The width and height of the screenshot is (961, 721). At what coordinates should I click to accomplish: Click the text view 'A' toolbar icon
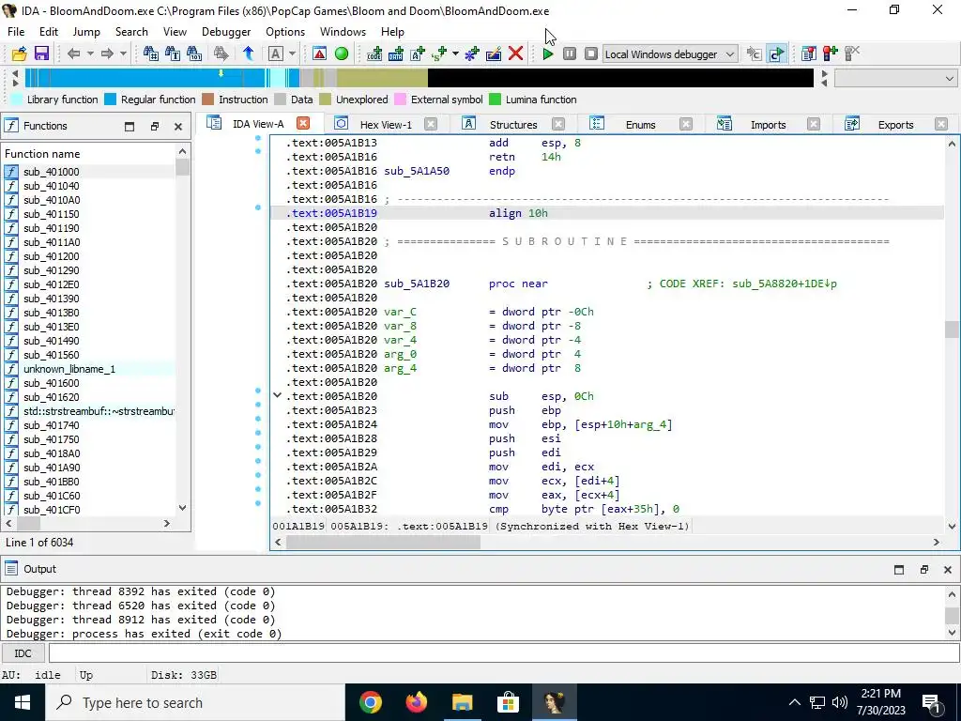click(x=276, y=54)
